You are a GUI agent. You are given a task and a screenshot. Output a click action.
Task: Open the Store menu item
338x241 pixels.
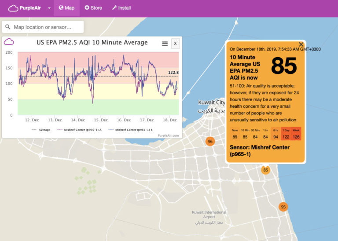(x=93, y=8)
